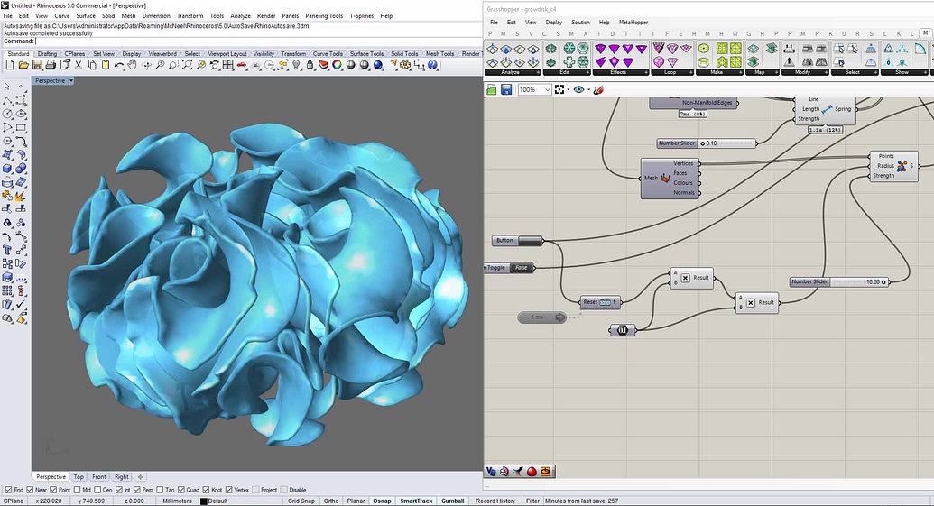Click the Grasshopper green open file icon
The image size is (934, 506).
point(492,89)
